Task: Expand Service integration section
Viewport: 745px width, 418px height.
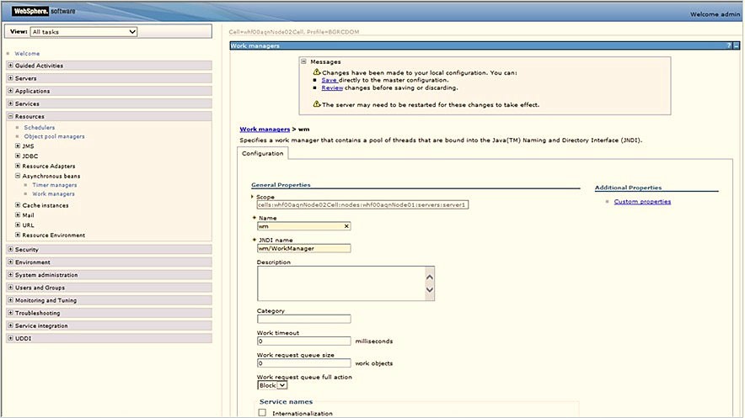Action: click(10, 325)
